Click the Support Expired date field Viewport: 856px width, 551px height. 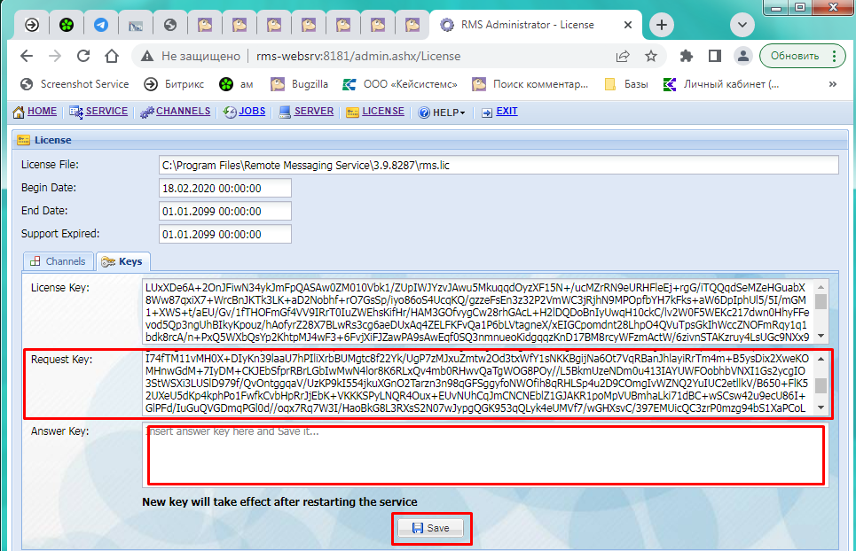pyautogui.click(x=225, y=235)
